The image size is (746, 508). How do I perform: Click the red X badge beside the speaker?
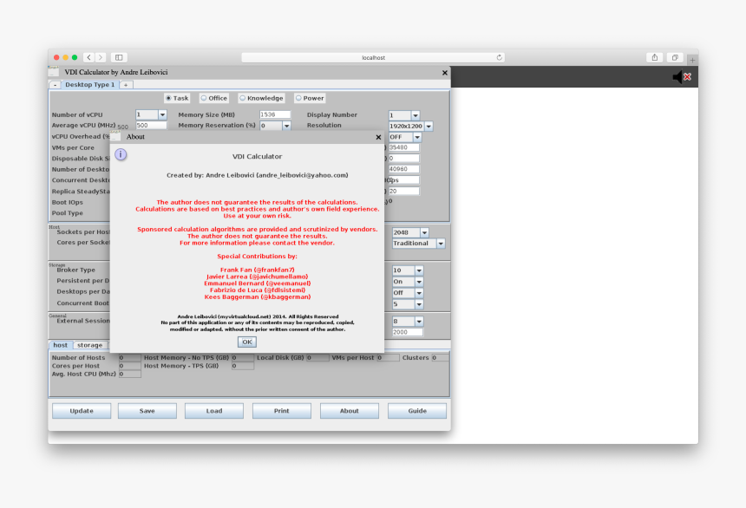click(688, 75)
